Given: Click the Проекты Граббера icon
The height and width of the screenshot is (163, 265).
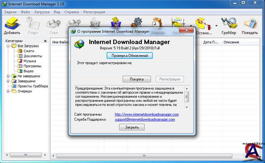Looking at the screenshot, I should pyautogui.click(x=14, y=86).
